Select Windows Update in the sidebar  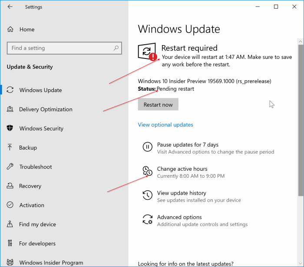(40, 90)
